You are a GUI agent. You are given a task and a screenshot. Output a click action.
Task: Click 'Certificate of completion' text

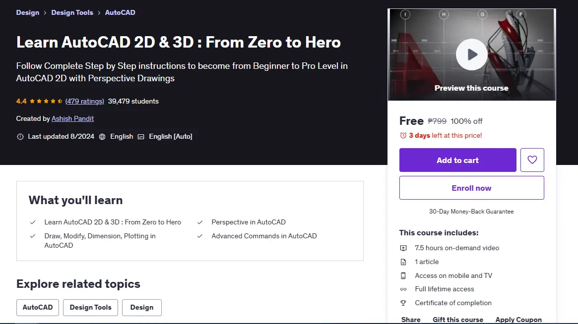453,303
